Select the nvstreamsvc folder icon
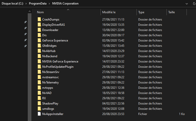Screen dimensions: 196x121 pos(39,77)
